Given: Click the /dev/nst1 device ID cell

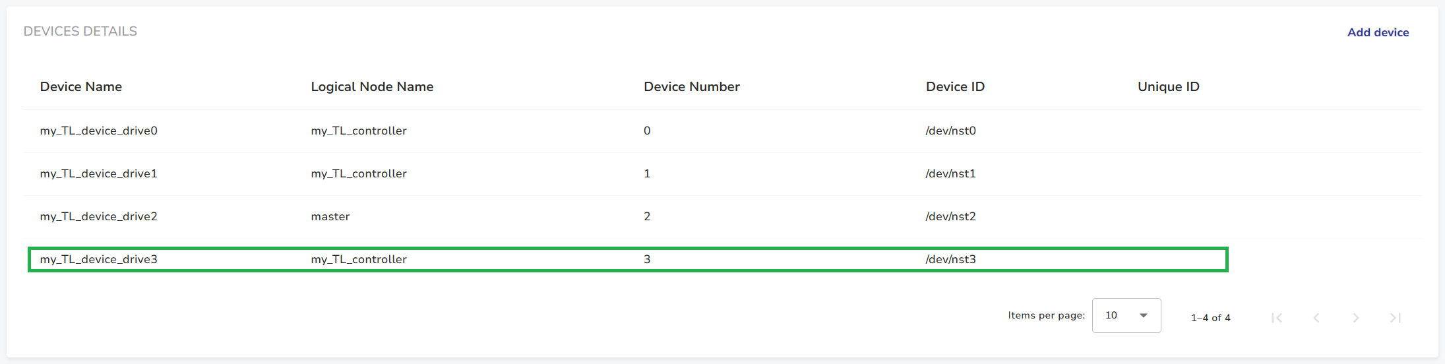Looking at the screenshot, I should (950, 173).
